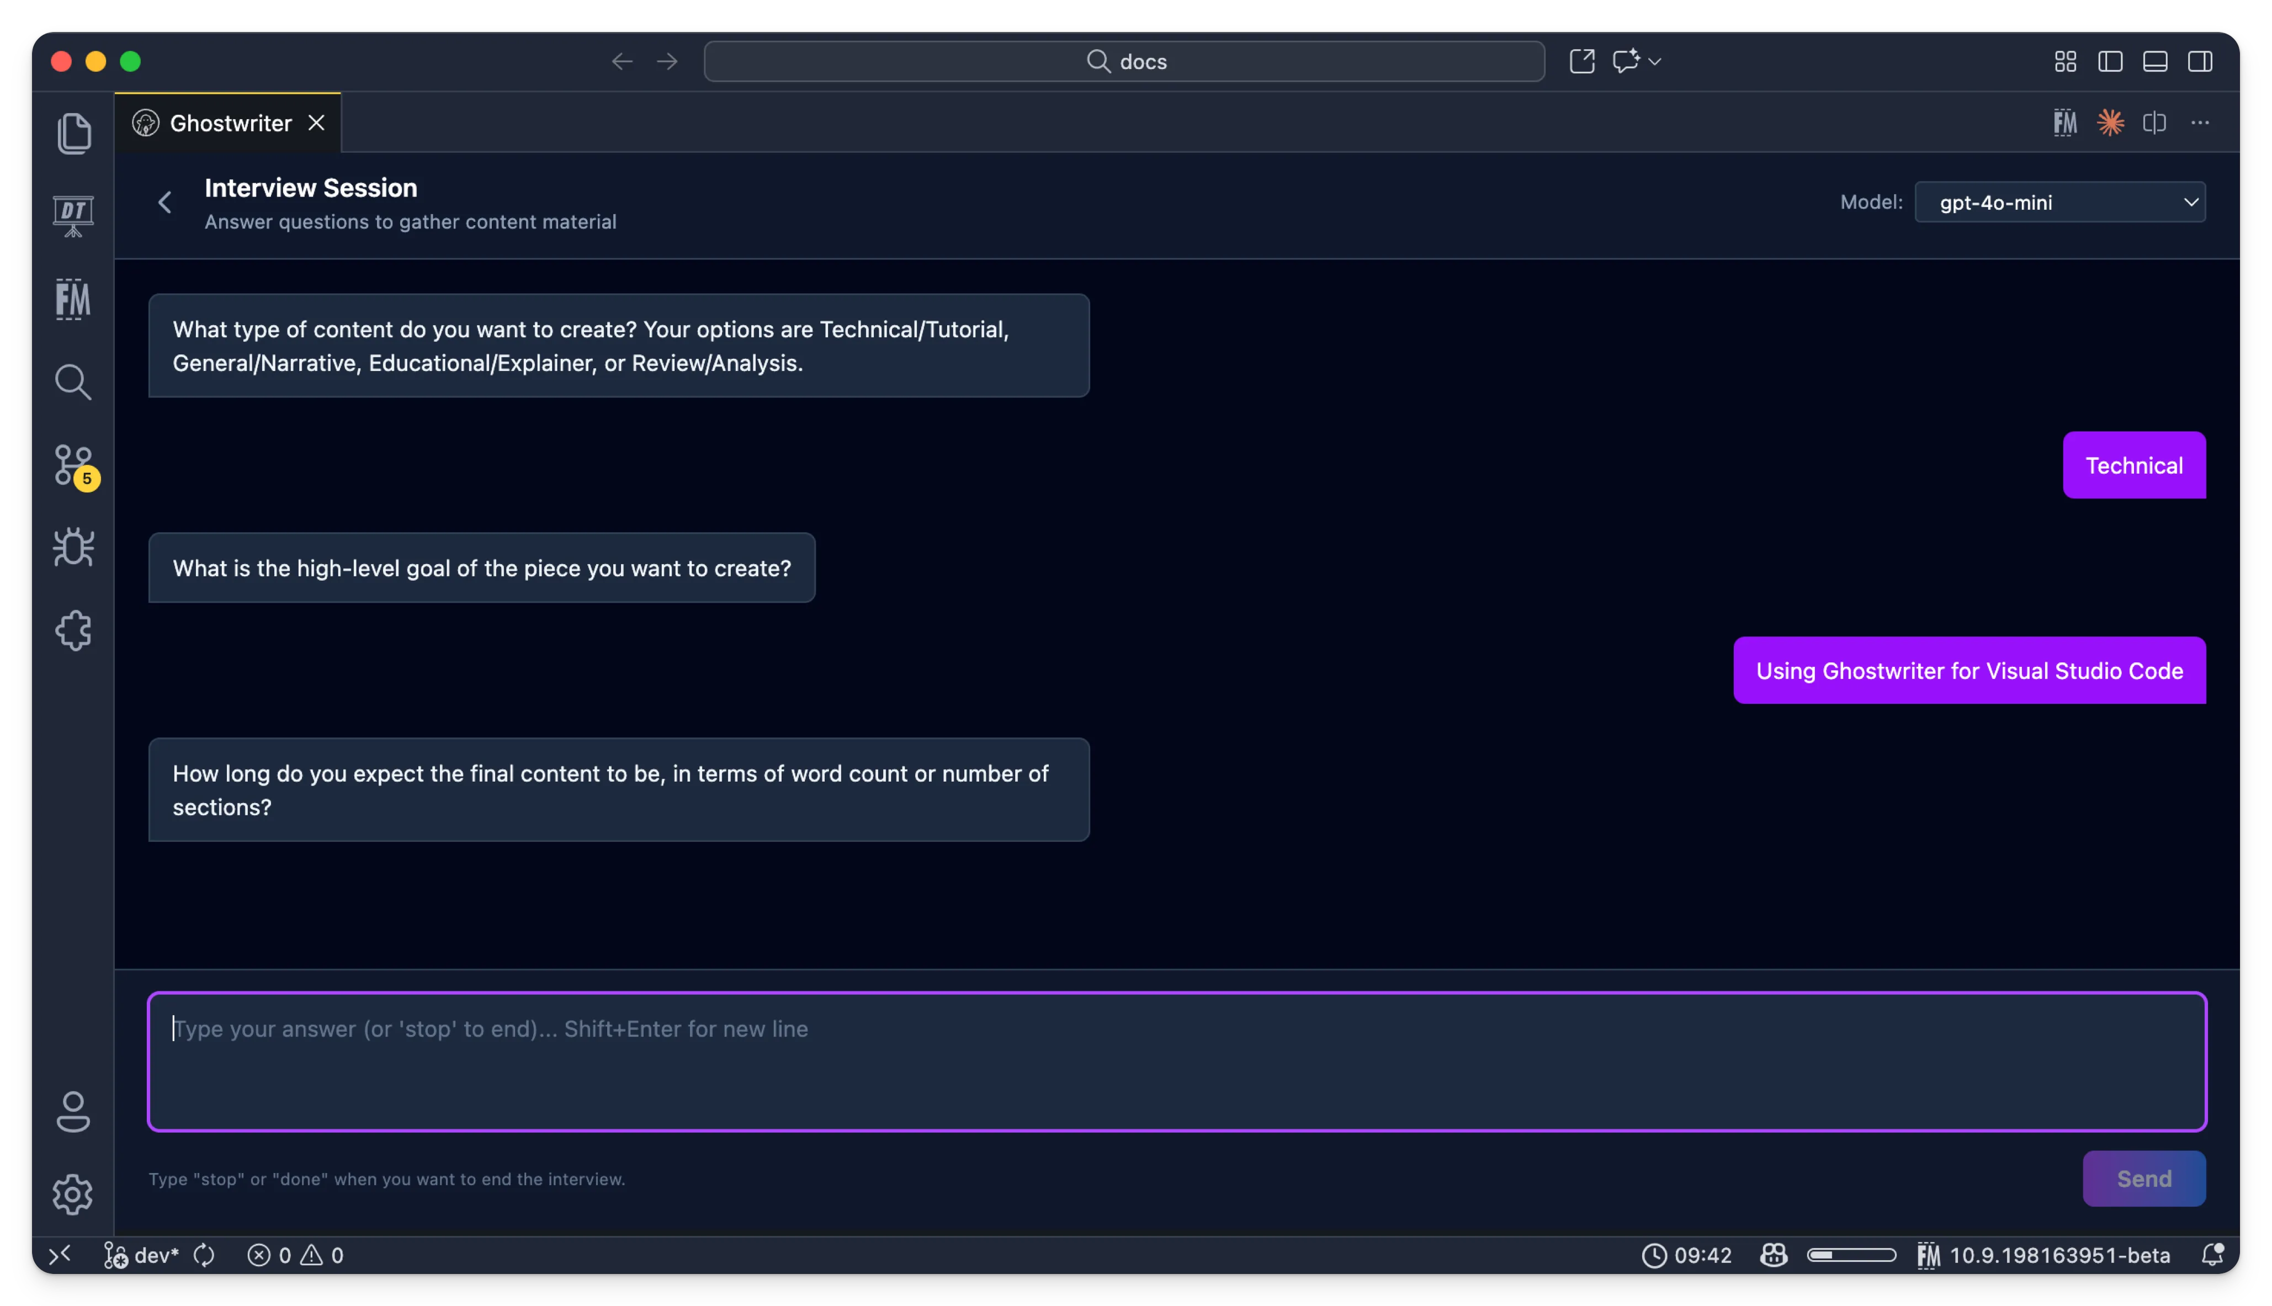Toggle the primary side bar
2272x1306 pixels.
tap(2110, 62)
